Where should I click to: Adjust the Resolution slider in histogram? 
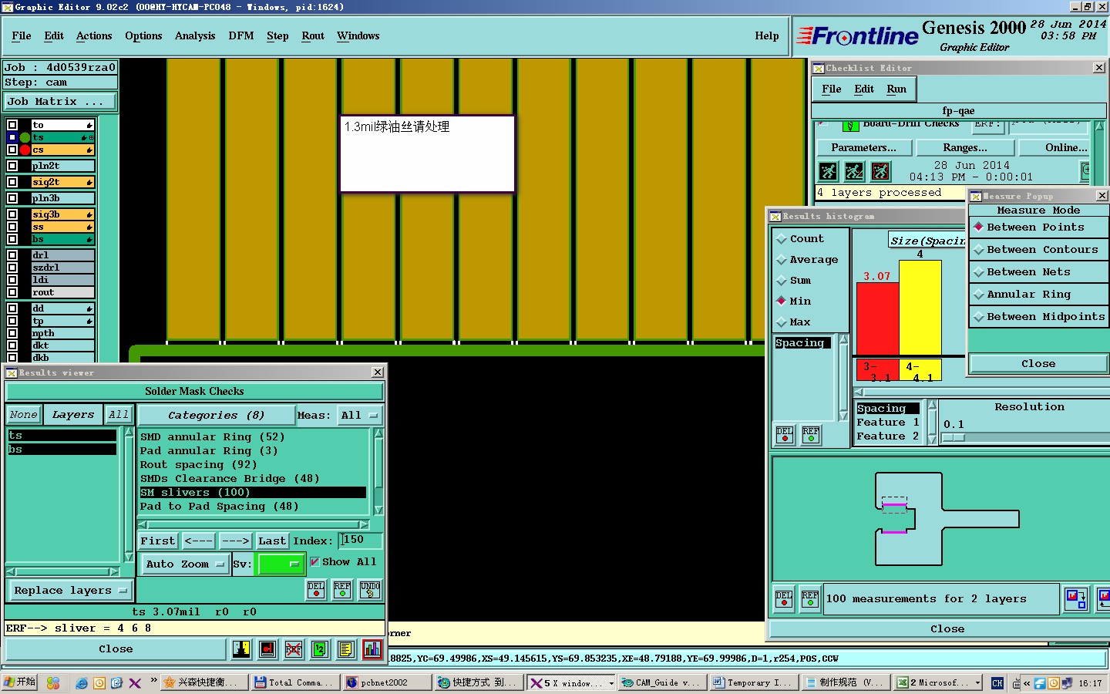pyautogui.click(x=954, y=437)
